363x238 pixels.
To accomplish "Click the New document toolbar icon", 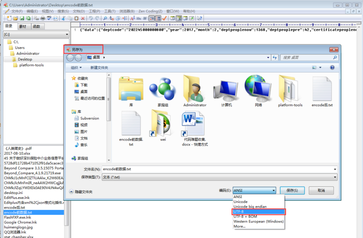I will (9, 18).
